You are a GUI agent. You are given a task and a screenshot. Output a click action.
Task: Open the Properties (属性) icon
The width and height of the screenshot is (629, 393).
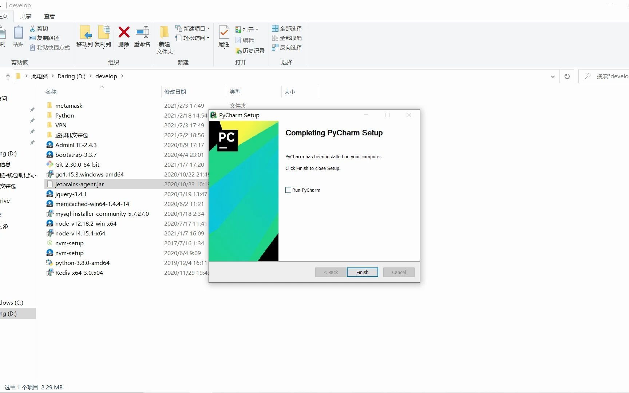224,32
